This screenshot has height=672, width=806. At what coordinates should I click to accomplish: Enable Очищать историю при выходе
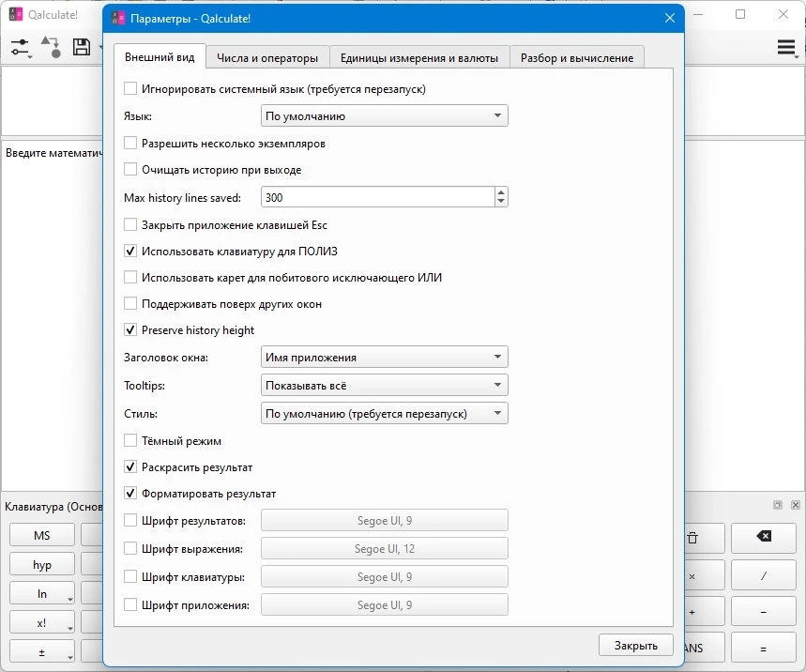click(130, 169)
